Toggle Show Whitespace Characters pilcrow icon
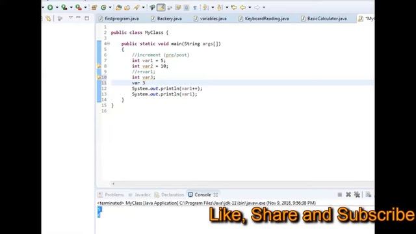416x234 pixels. 195,7
